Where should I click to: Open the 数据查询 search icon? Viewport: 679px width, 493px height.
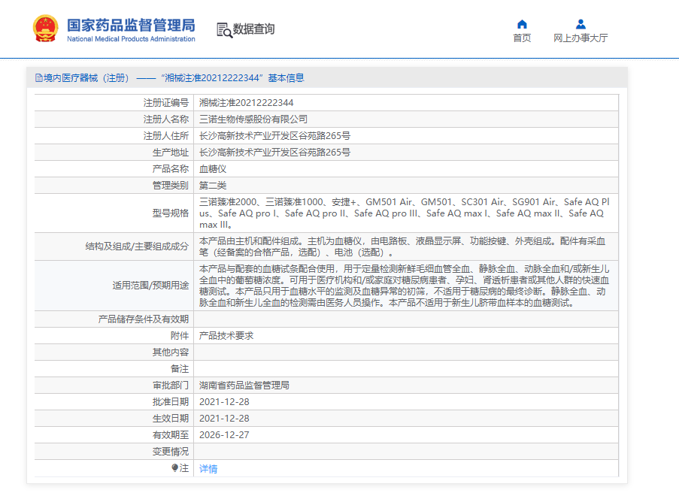(x=224, y=30)
